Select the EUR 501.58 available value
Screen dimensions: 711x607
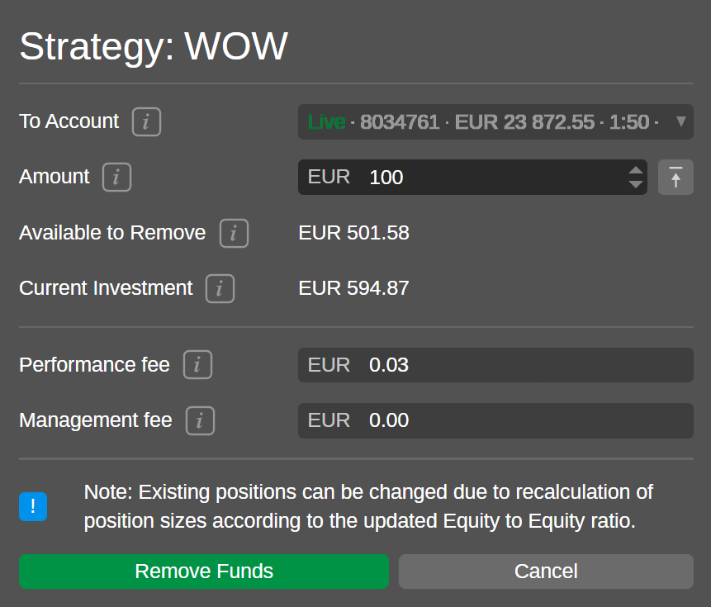pos(353,234)
